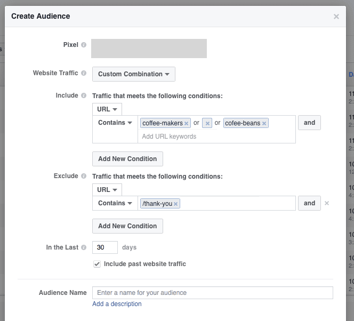Image resolution: width=354 pixels, height=321 pixels.
Task: Click the gray Pixel selector box
Action: [149, 49]
